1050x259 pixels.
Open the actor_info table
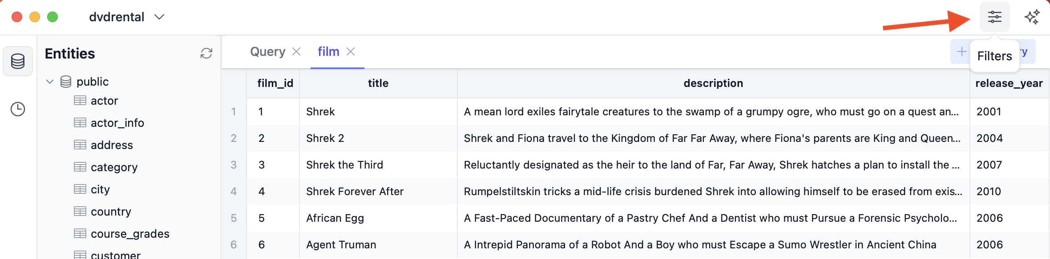[x=117, y=123]
